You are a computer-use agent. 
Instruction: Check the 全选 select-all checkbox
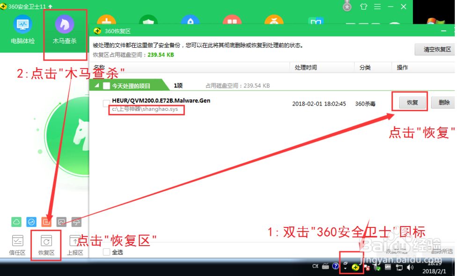tap(107, 252)
